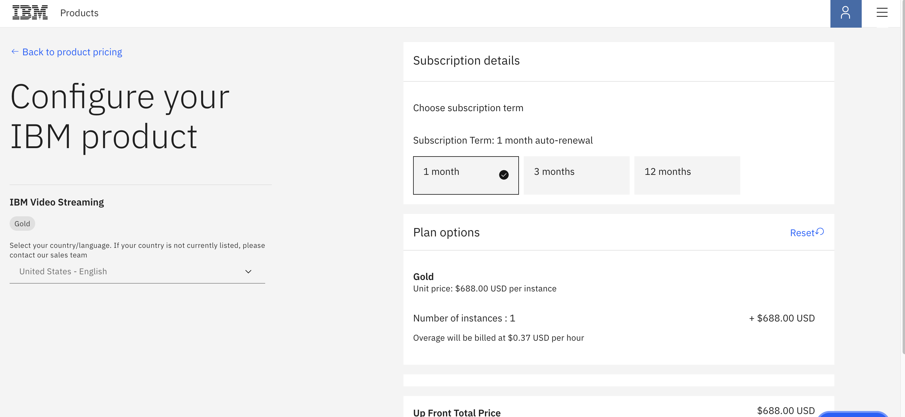The height and width of the screenshot is (417, 905).
Task: Open the Products menu item
Action: point(79,13)
